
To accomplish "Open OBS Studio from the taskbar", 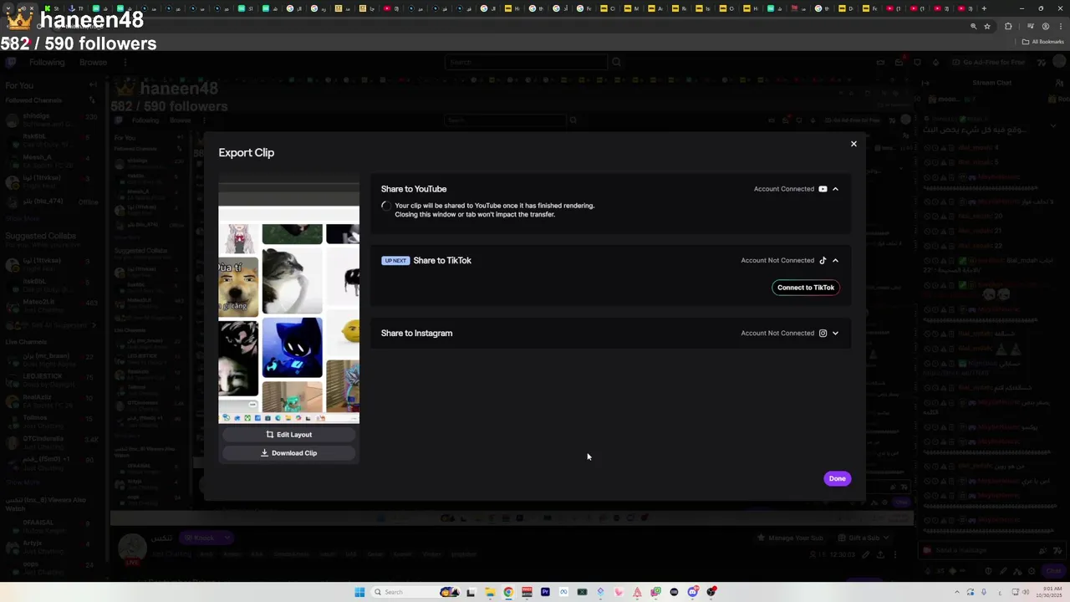I will pyautogui.click(x=711, y=592).
